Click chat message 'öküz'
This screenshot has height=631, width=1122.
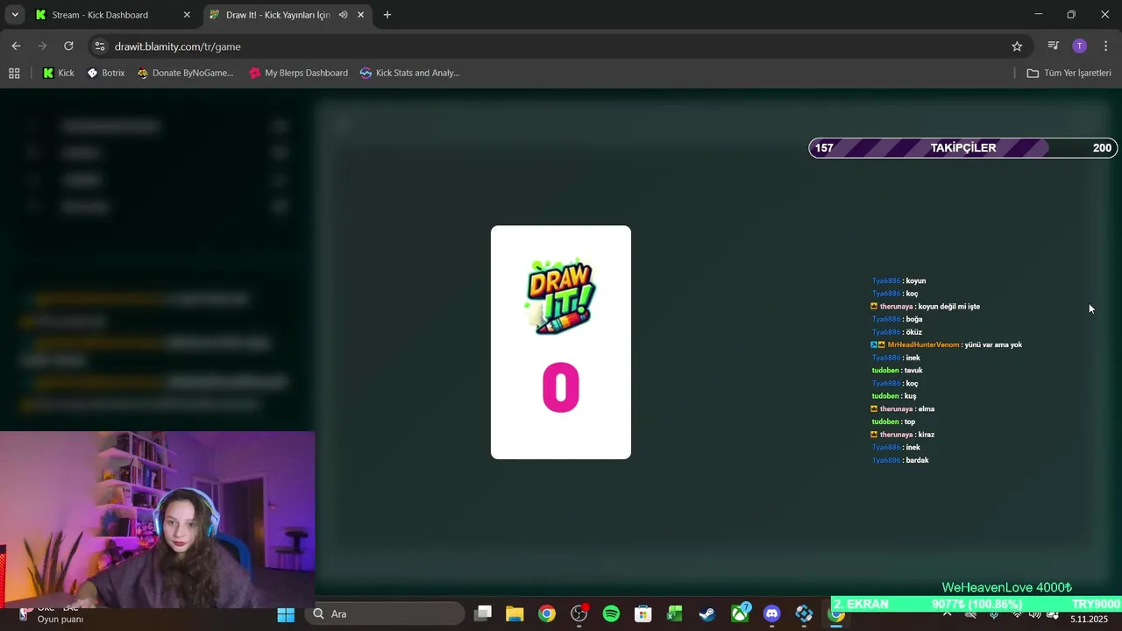[914, 332]
